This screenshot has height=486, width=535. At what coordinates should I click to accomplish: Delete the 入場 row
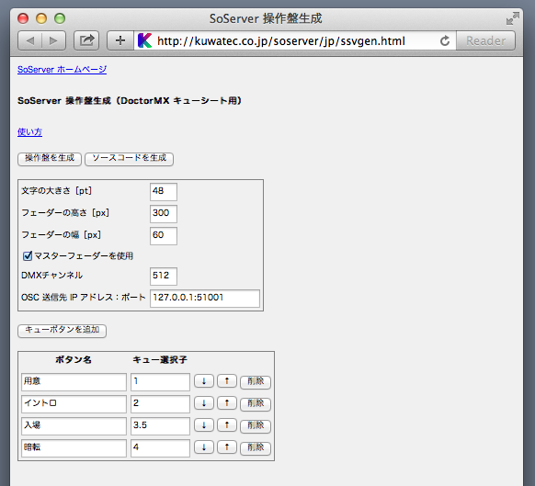(x=256, y=426)
